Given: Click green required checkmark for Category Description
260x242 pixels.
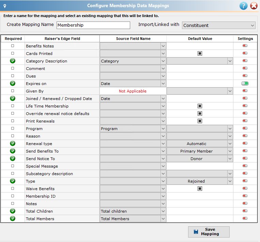Looking at the screenshot, I should coord(13,61).
